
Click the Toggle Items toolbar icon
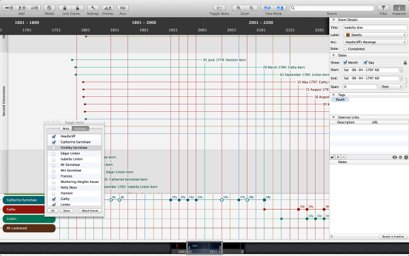coord(219,8)
